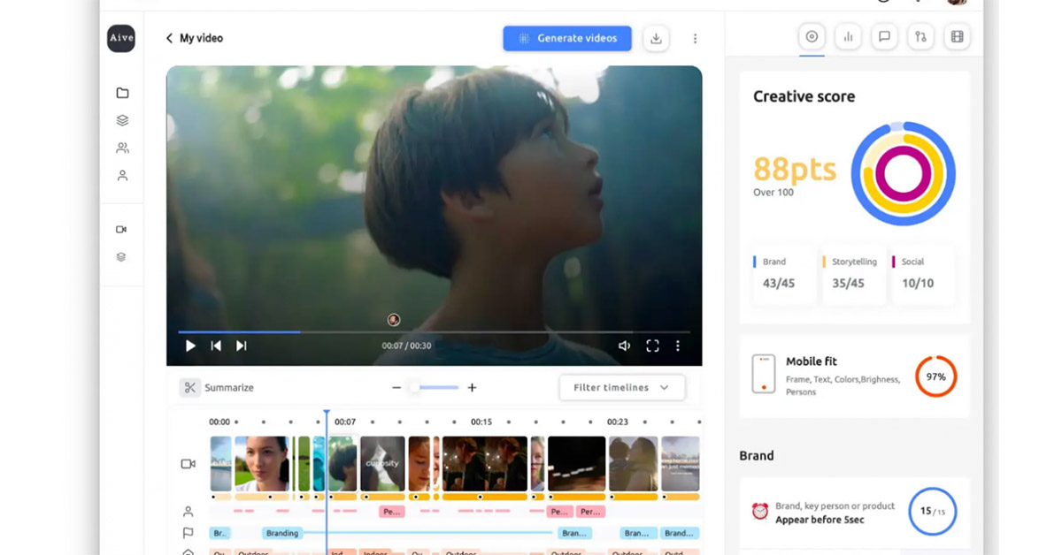Click the Generate videos button
This screenshot has height=555, width=1062.
click(567, 38)
